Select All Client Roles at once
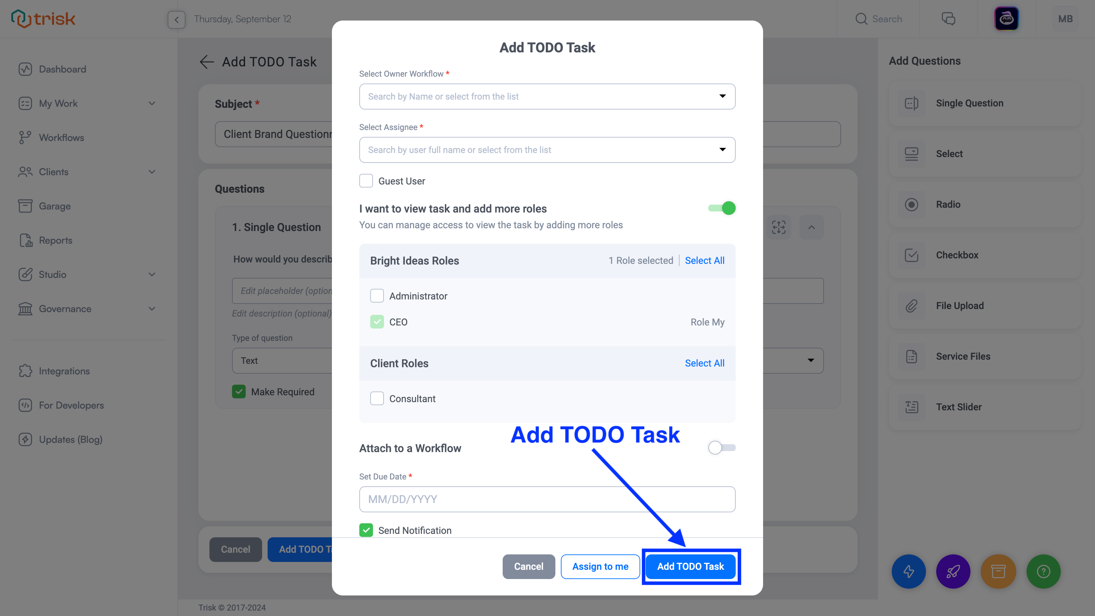Screen dimensions: 1095x616 click(705, 363)
